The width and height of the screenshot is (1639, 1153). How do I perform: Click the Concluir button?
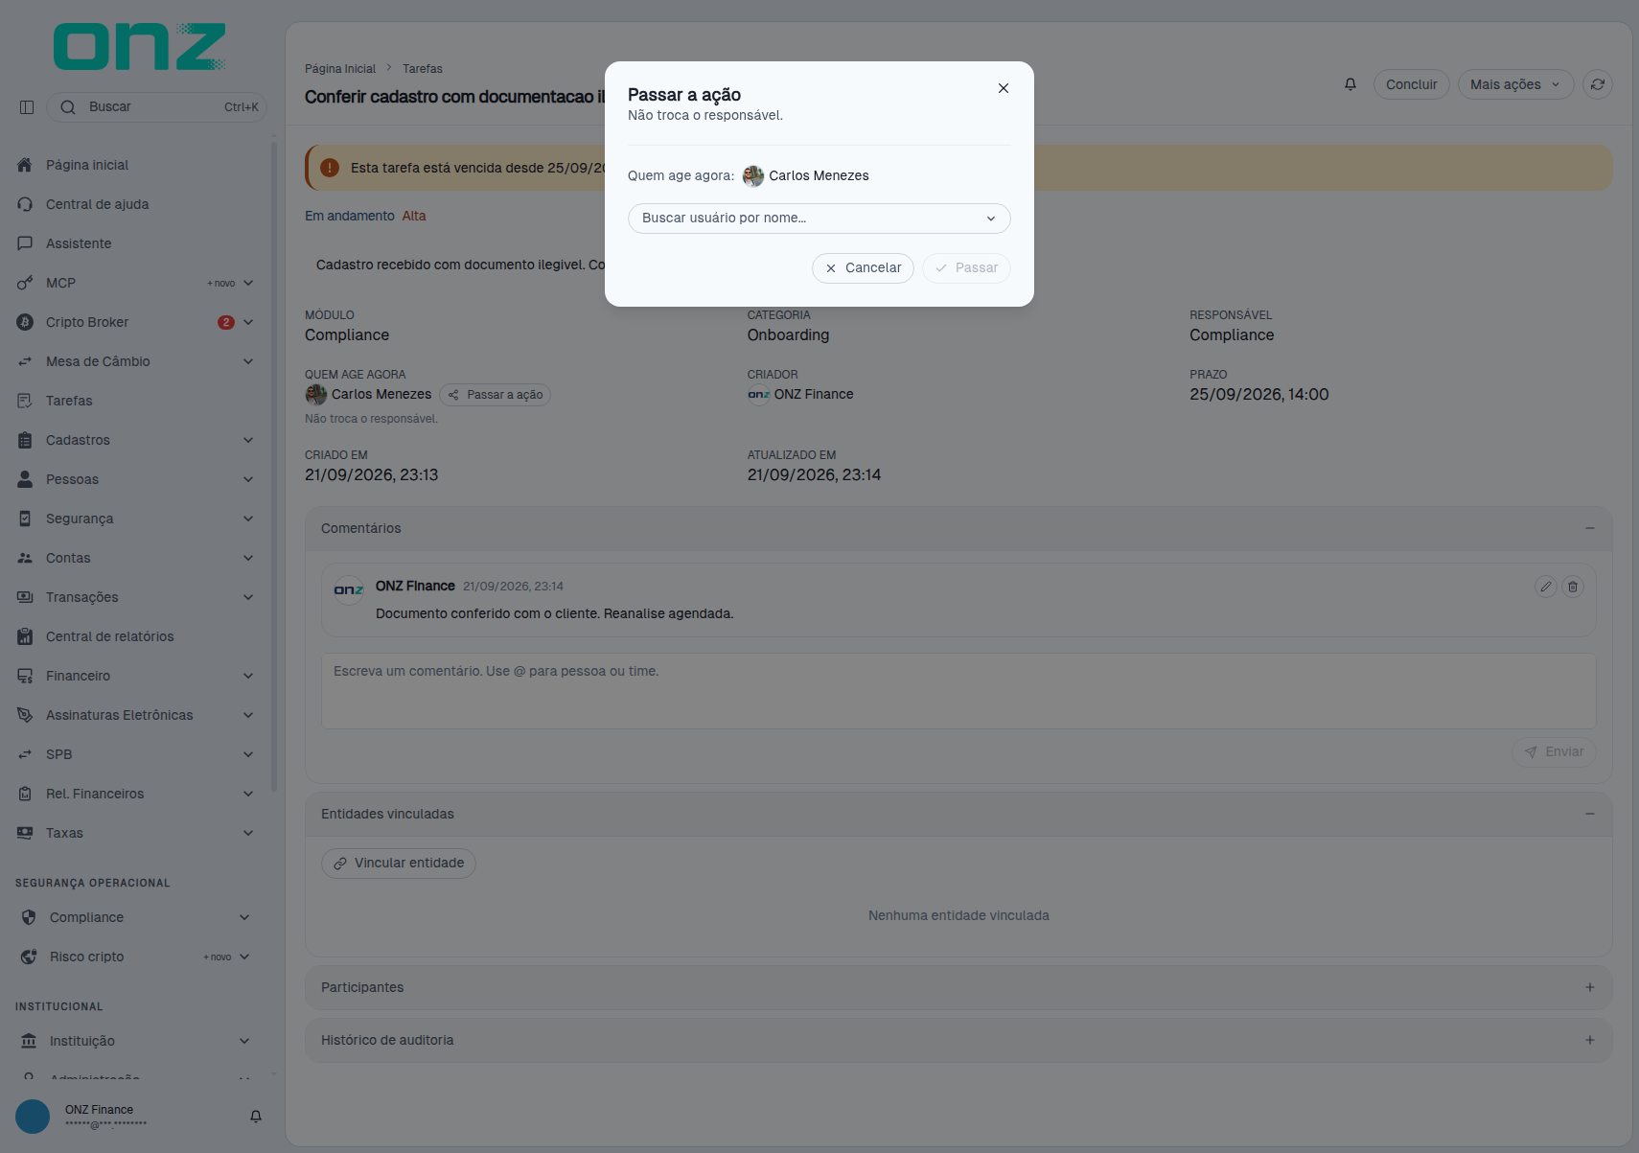pyautogui.click(x=1411, y=84)
